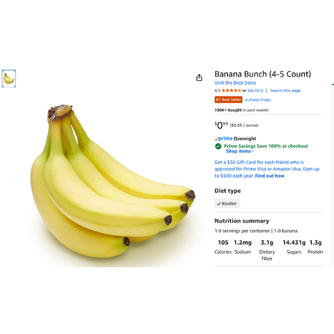This screenshot has height=334, width=334.
Task: Click the $0.99 price display
Action: [221, 125]
